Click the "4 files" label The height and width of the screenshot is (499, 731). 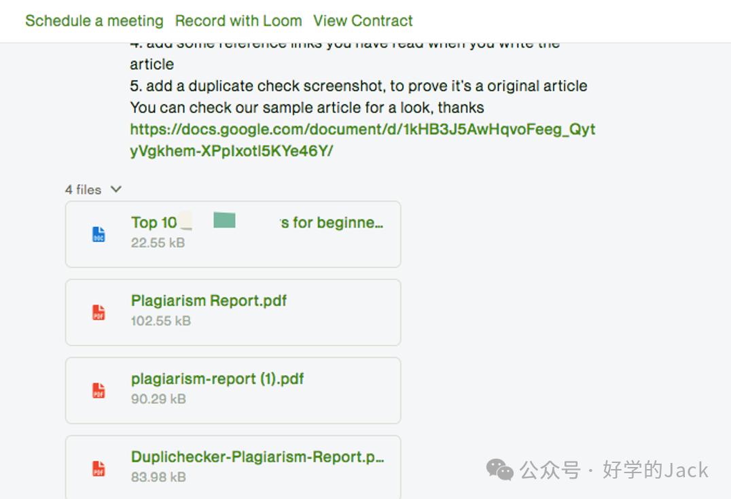point(83,190)
